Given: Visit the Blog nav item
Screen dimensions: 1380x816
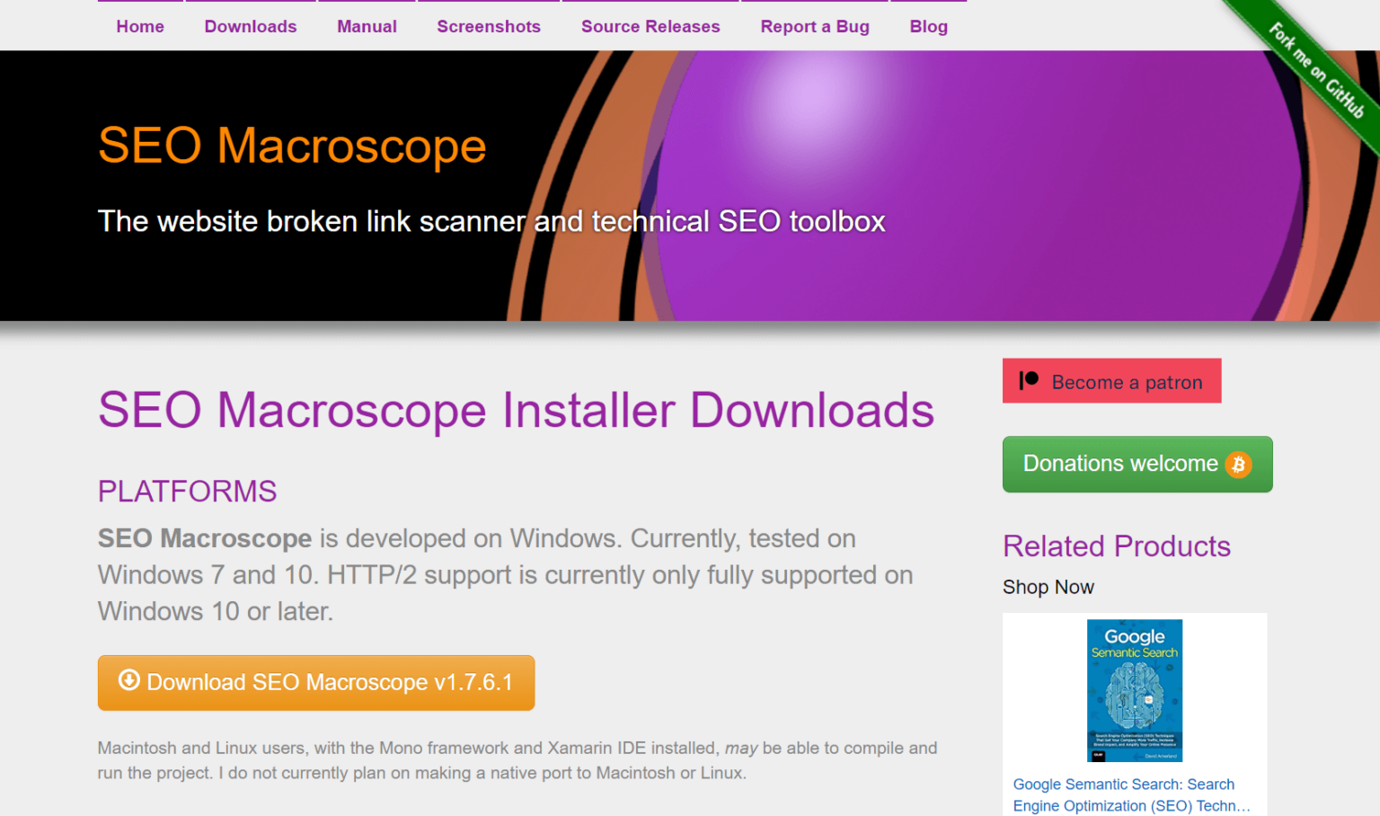Looking at the screenshot, I should (x=929, y=26).
